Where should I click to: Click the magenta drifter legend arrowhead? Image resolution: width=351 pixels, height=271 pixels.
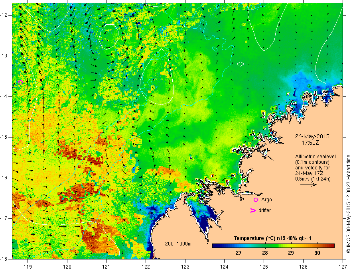click(x=253, y=210)
